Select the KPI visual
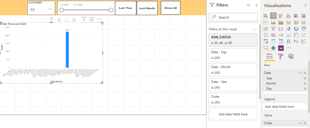 (x=303, y=35)
